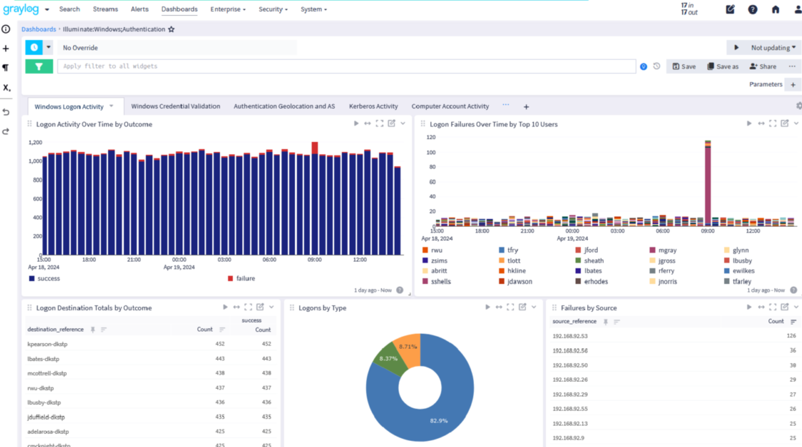
Task: Open more actions ellipsis beside Share
Action: click(x=792, y=66)
